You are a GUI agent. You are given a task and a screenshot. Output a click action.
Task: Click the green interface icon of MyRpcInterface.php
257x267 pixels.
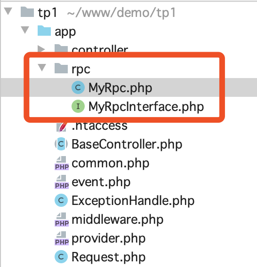(78, 106)
